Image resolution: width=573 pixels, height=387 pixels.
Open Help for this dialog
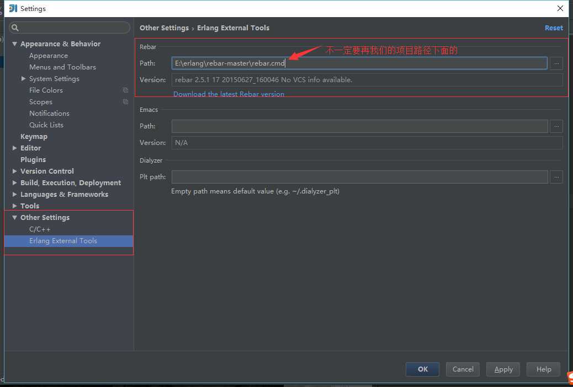[x=543, y=369]
